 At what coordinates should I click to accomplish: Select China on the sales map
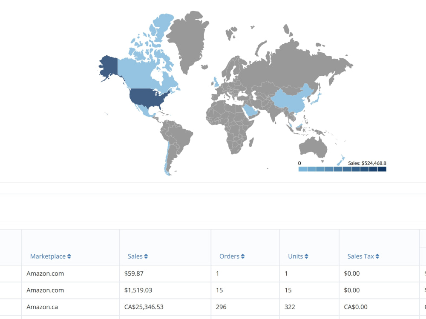(291, 102)
